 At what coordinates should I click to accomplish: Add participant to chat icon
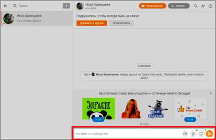point(203,6)
